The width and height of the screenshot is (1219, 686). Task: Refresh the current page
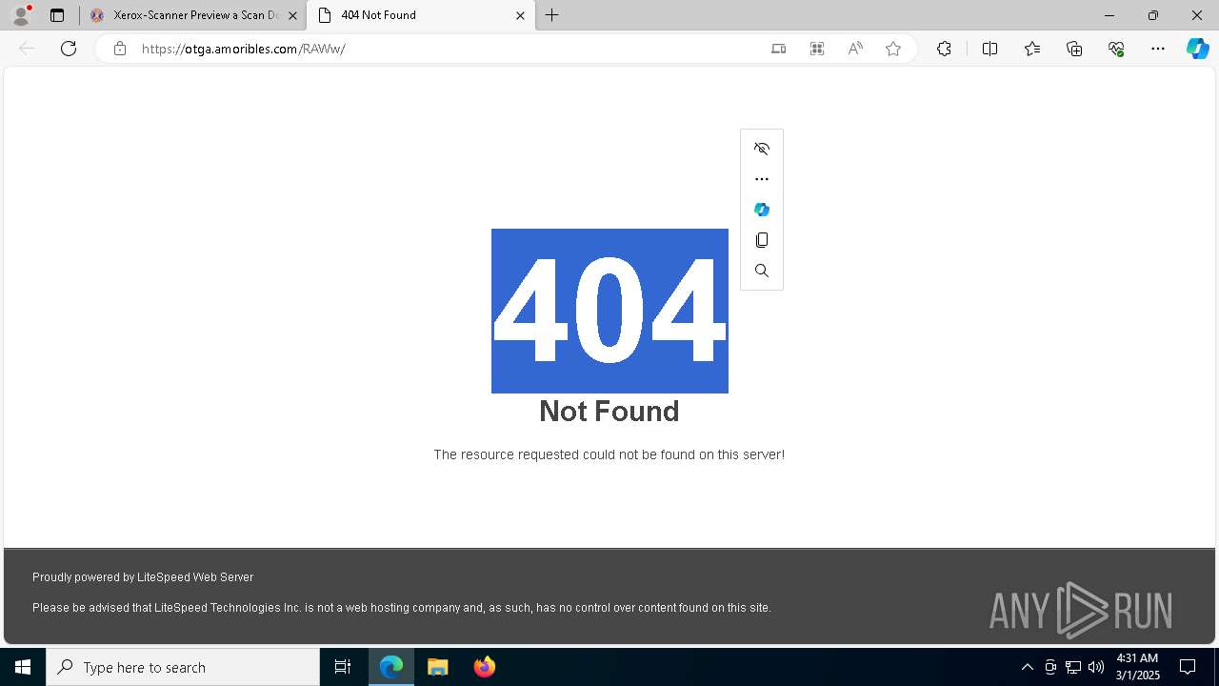(69, 49)
